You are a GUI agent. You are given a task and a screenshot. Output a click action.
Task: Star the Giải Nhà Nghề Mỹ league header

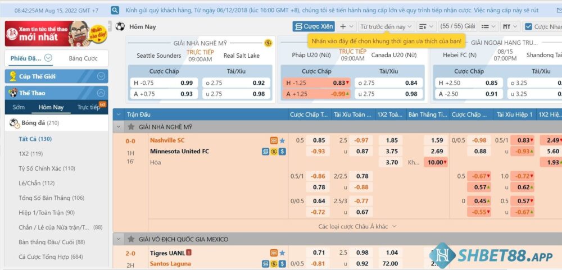pos(131,127)
